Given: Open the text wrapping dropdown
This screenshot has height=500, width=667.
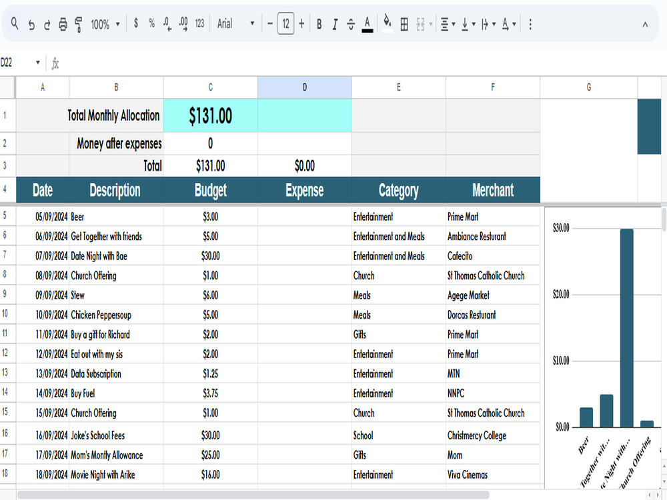Looking at the screenshot, I should coord(488,24).
